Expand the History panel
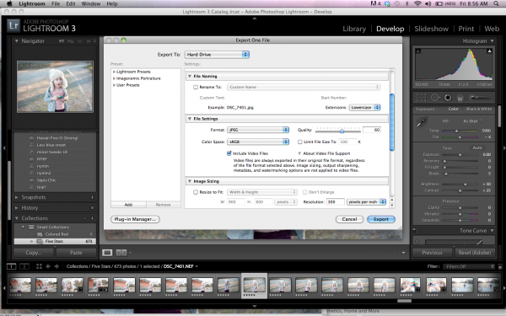 pyautogui.click(x=17, y=208)
